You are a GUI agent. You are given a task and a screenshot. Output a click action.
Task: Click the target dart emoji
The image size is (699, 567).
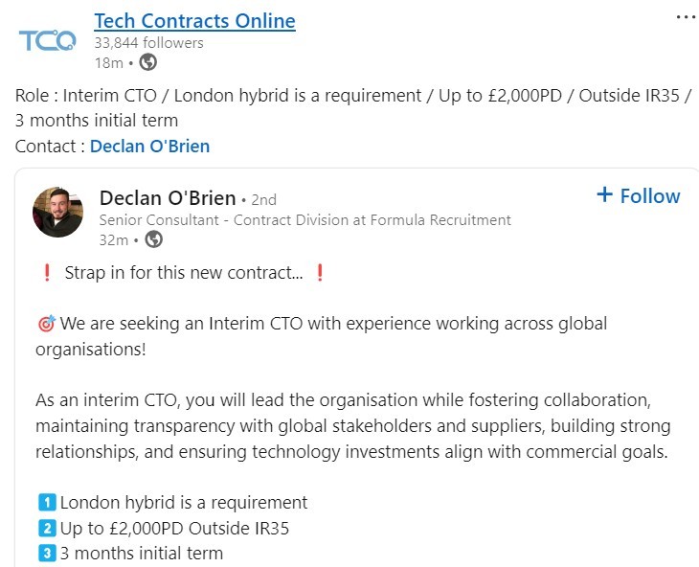[46, 324]
